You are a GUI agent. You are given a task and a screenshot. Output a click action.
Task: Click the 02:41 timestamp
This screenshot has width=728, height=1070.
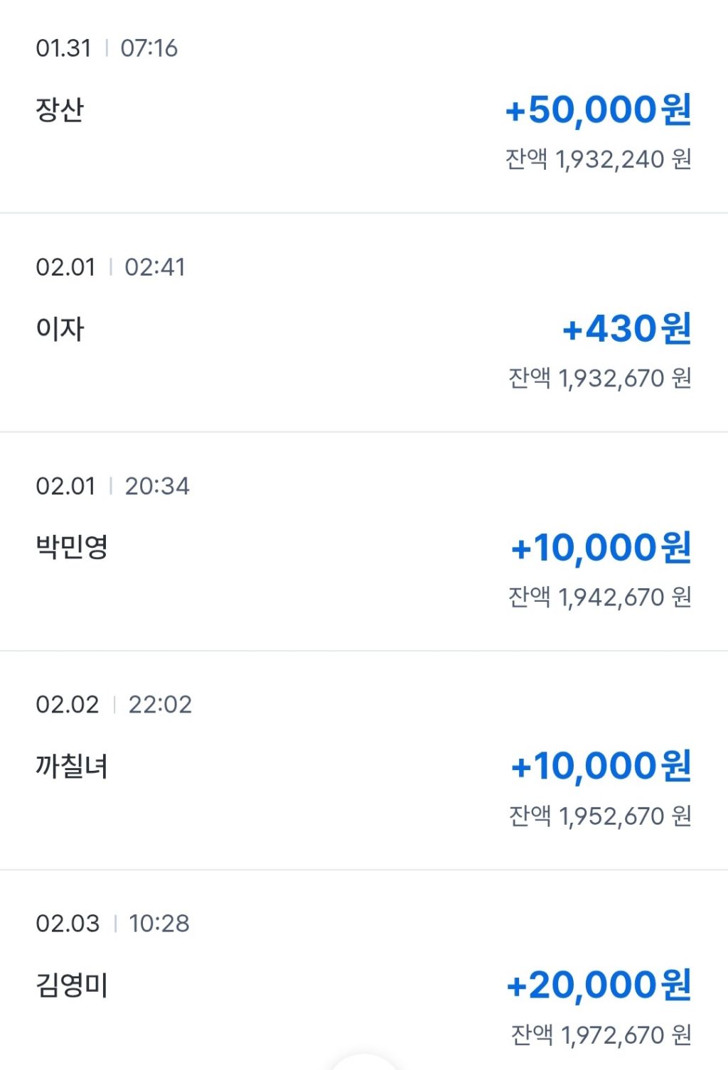point(155,267)
